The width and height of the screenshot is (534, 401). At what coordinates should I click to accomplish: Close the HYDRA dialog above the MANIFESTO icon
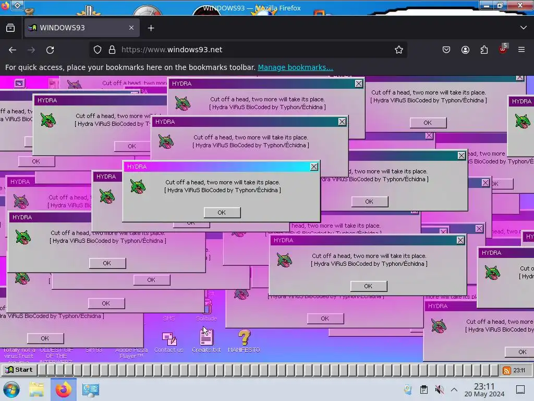(x=460, y=240)
